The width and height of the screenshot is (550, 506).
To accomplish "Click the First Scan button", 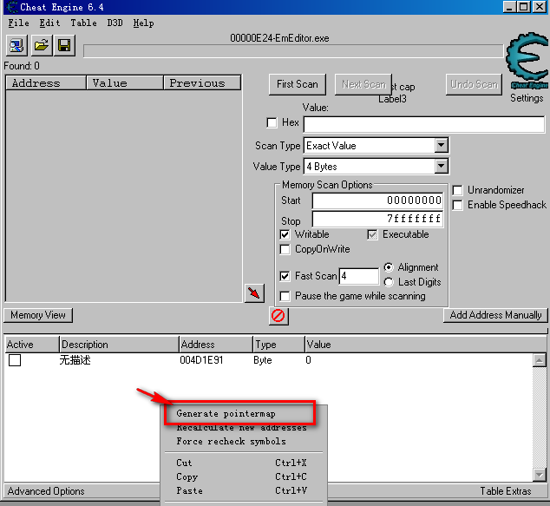I will [298, 84].
